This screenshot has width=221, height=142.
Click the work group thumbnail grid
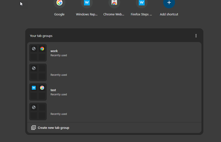tap(38, 53)
